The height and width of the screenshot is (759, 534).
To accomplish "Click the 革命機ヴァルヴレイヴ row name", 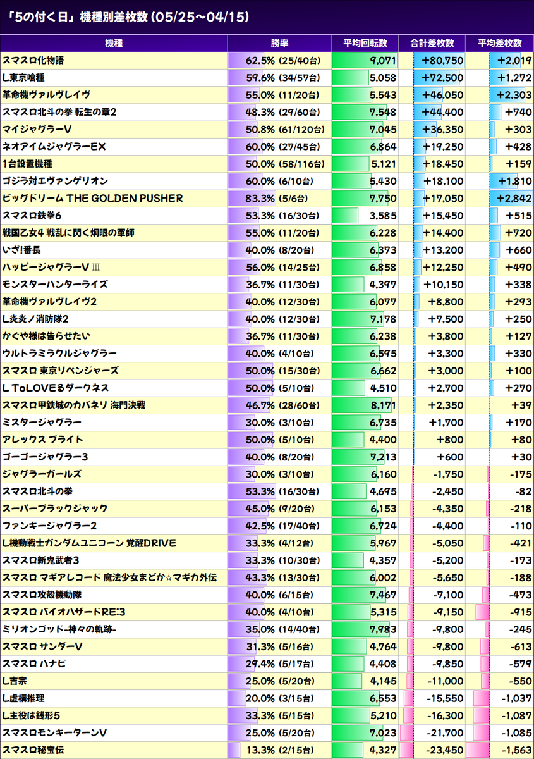I will [x=46, y=95].
